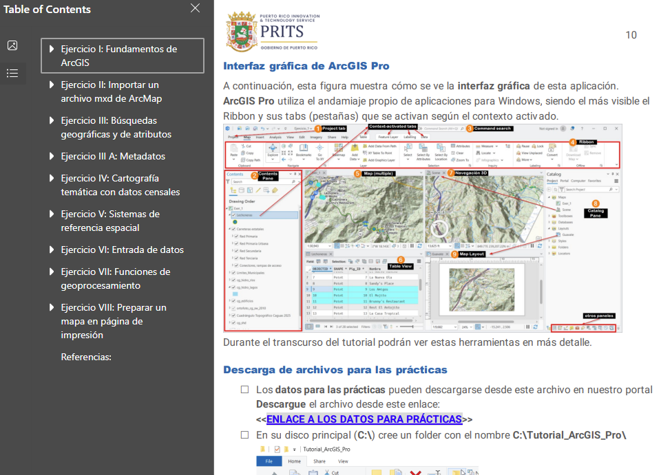Go to Ejercicio III A: Metadatos
Image resolution: width=661 pixels, height=475 pixels.
[113, 156]
